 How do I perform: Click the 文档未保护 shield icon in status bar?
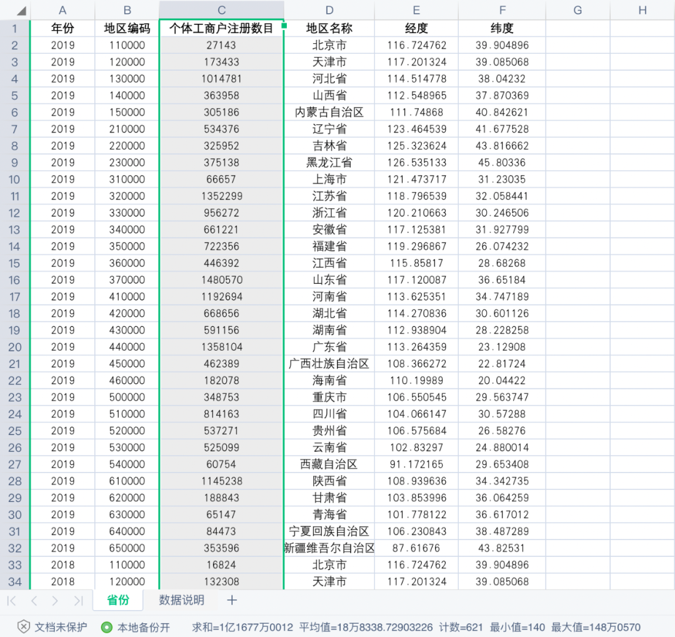24,627
